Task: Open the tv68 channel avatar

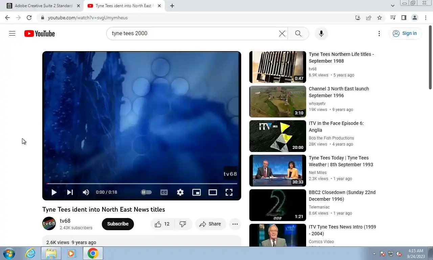Action: click(x=49, y=223)
